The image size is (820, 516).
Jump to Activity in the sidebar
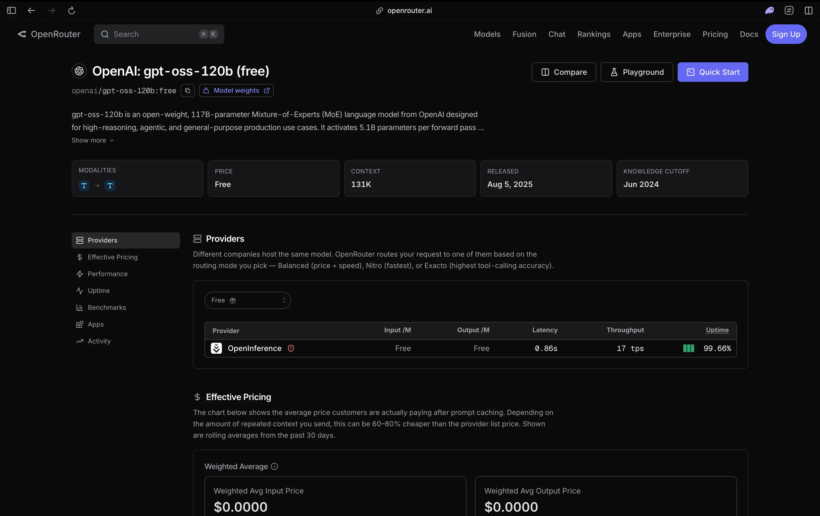pyautogui.click(x=126, y=341)
